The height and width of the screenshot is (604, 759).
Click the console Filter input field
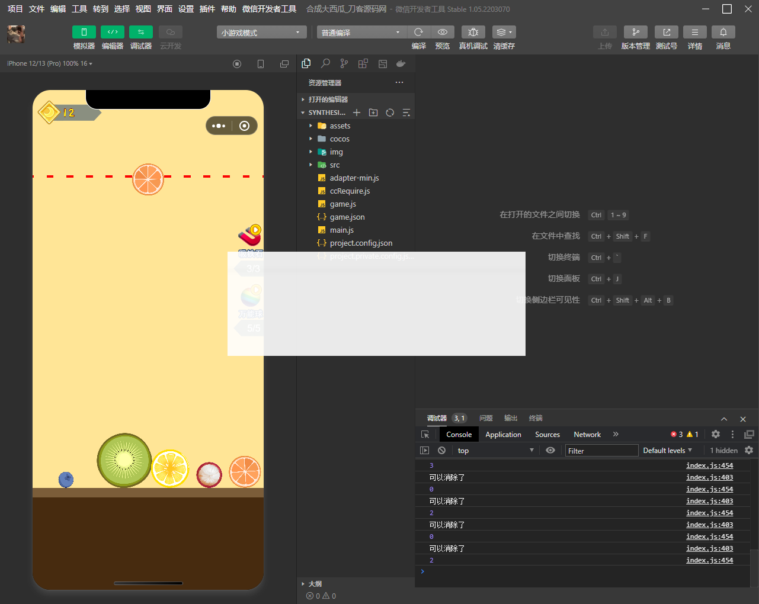click(x=601, y=451)
